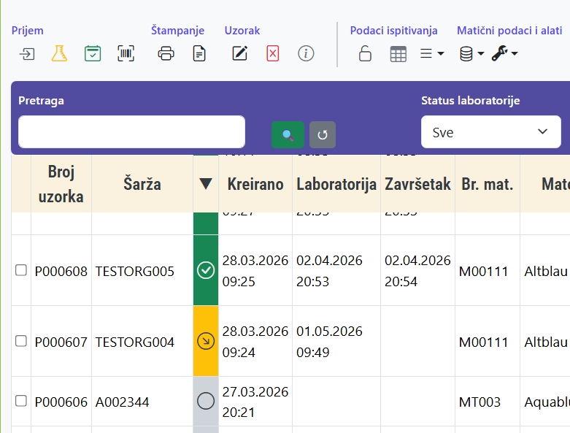Screen dimensions: 570x433
Task: Click the Štampanje section label
Action: tap(177, 31)
